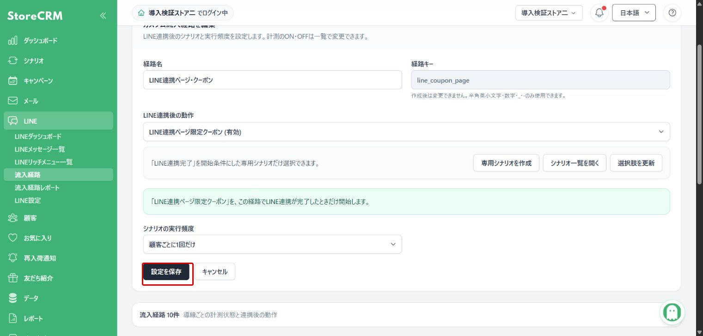Click the StoreCRM logo
The height and width of the screenshot is (336, 703).
pos(35,16)
